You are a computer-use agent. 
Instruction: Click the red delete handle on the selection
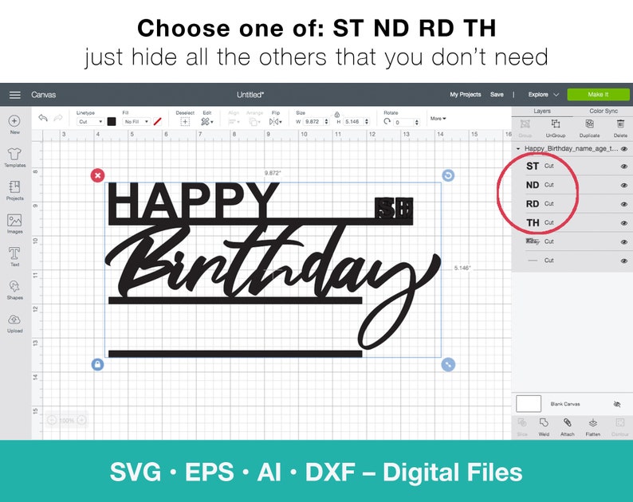pos(97,175)
